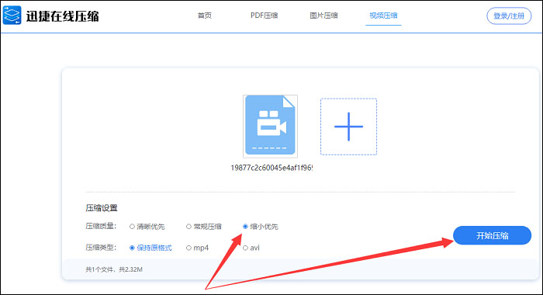This screenshot has height=295, width=543.
Task: Select 缩小优先 compression quality
Action: pyautogui.click(x=261, y=227)
